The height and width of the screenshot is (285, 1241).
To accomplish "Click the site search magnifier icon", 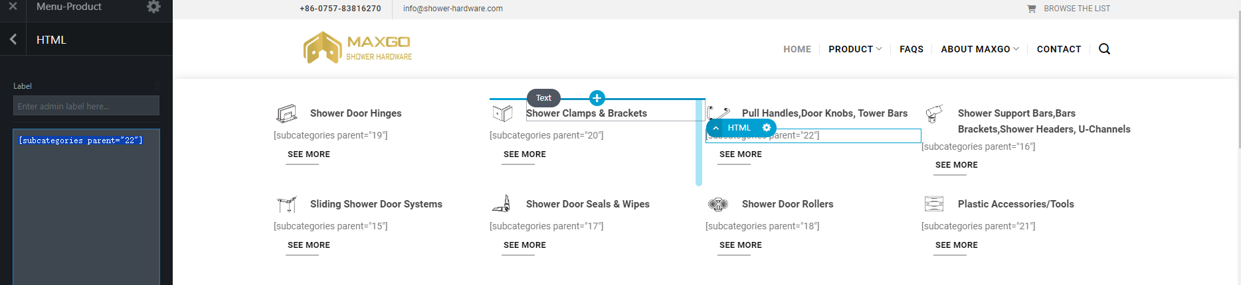I will [x=1104, y=49].
